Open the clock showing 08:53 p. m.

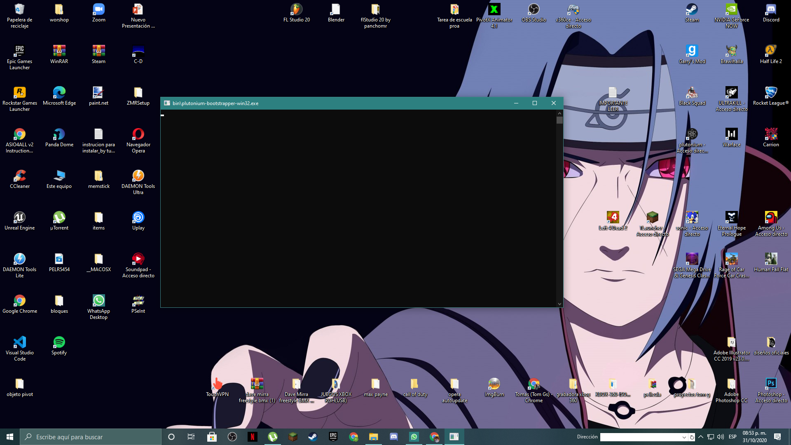coord(754,437)
